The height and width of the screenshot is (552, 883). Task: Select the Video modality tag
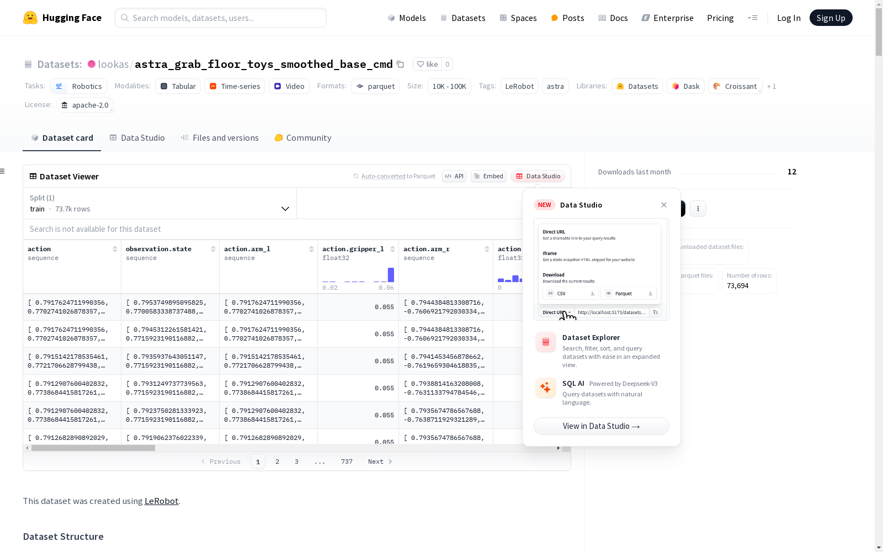pos(289,86)
